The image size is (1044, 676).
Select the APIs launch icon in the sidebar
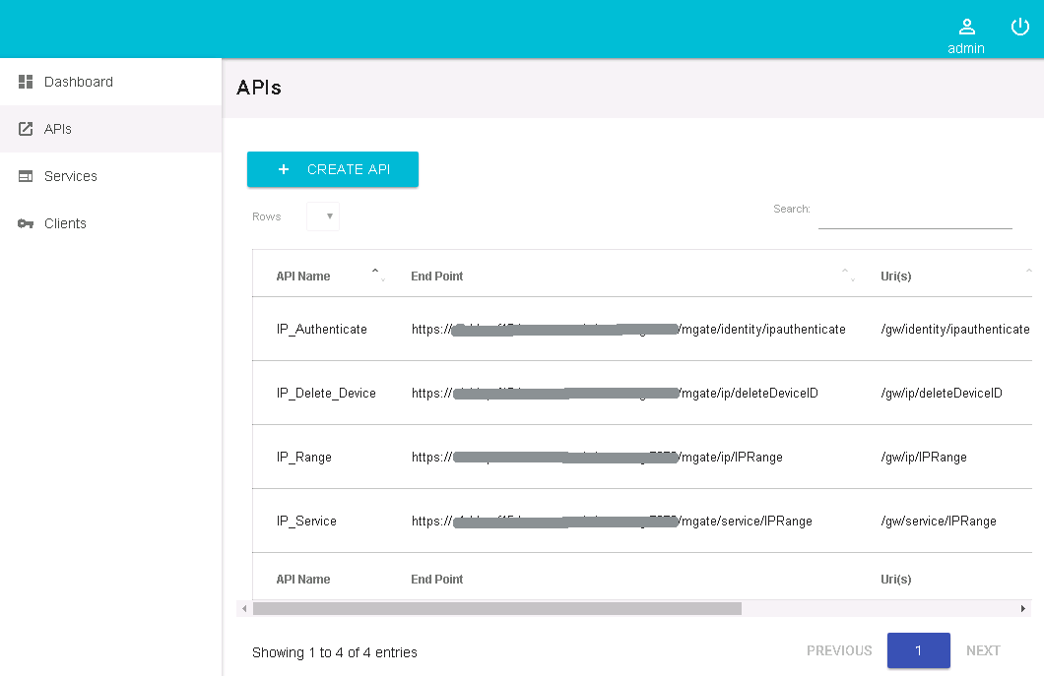pos(25,128)
